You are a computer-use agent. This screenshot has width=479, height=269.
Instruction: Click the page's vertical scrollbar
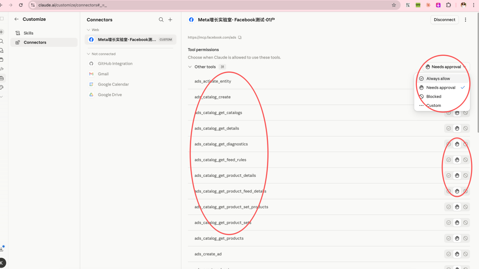click(478, 73)
